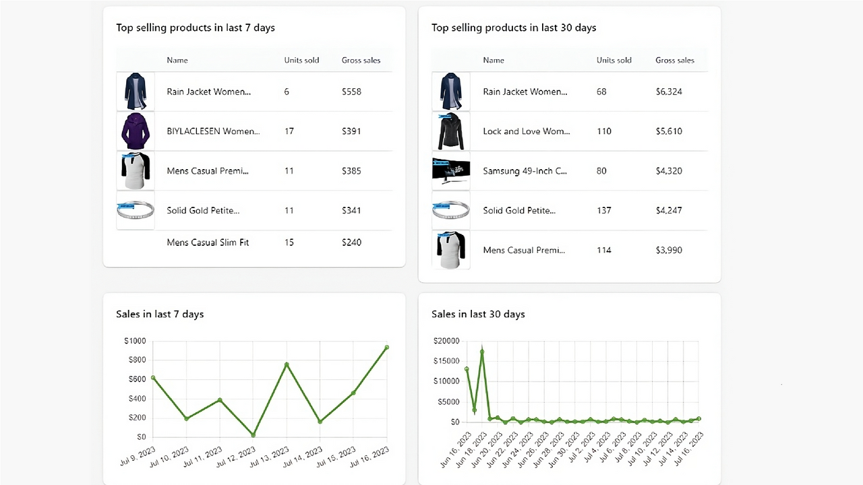Click $3,990 gross sales value
The width and height of the screenshot is (863, 485).
pyautogui.click(x=669, y=250)
